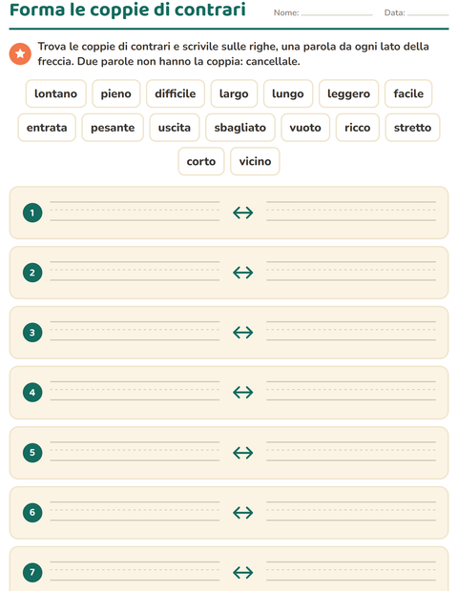Select the word chip 'lontano'
Image resolution: width=458 pixels, height=591 pixels.
tap(56, 93)
